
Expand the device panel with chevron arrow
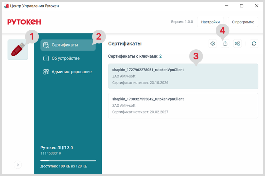point(18,165)
